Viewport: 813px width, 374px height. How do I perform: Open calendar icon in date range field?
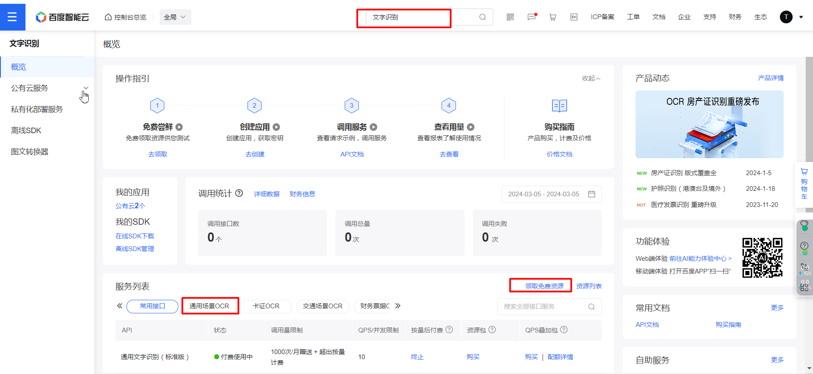coord(592,194)
